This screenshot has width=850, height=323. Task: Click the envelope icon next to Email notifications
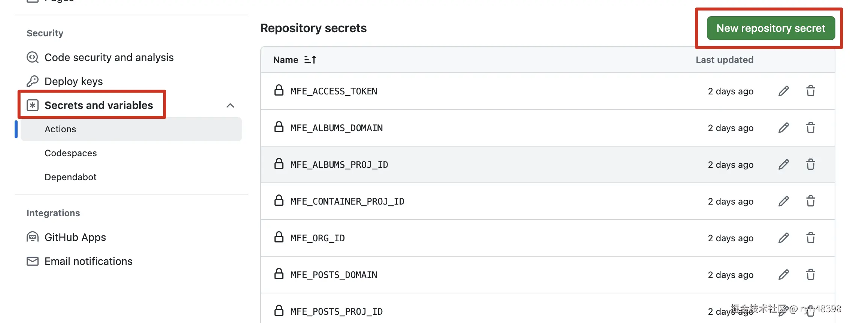tap(33, 261)
